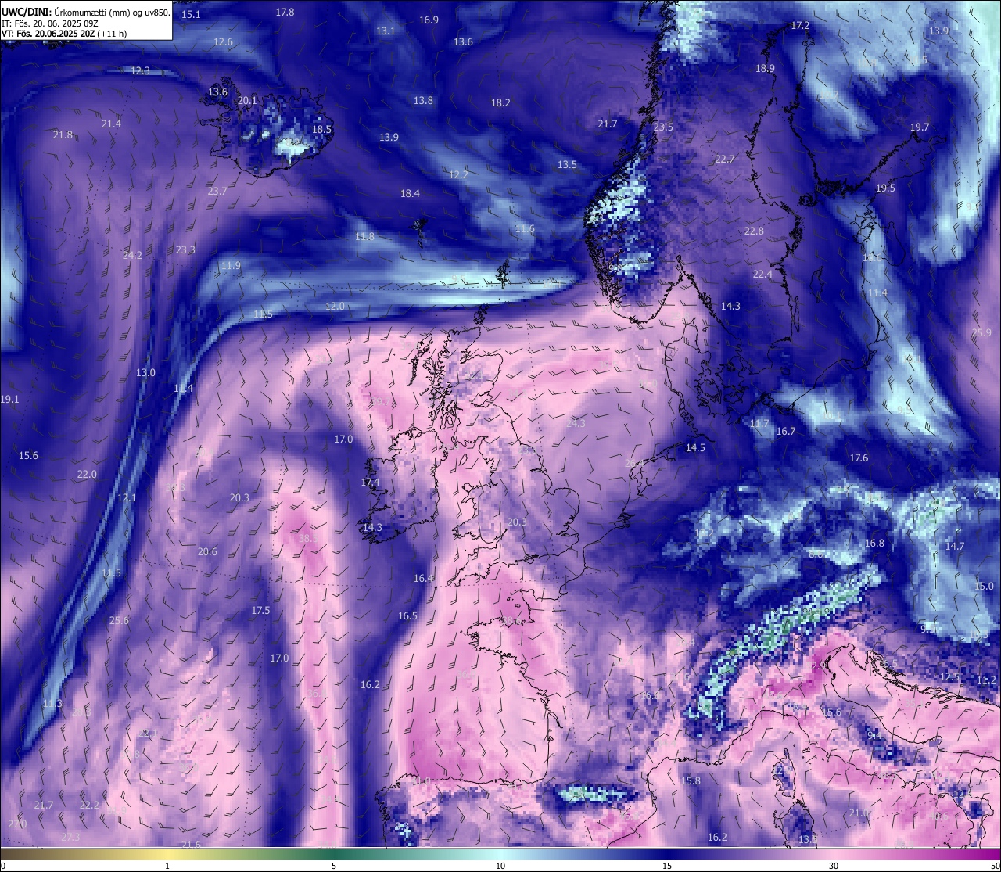Pick the 22.0 value label

point(87,474)
